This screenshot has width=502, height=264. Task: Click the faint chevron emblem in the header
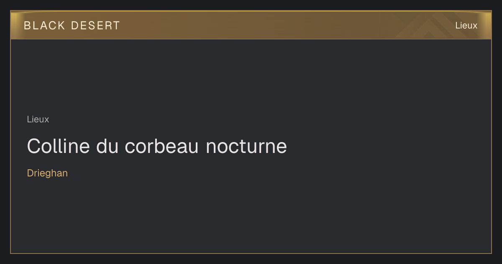[435, 26]
